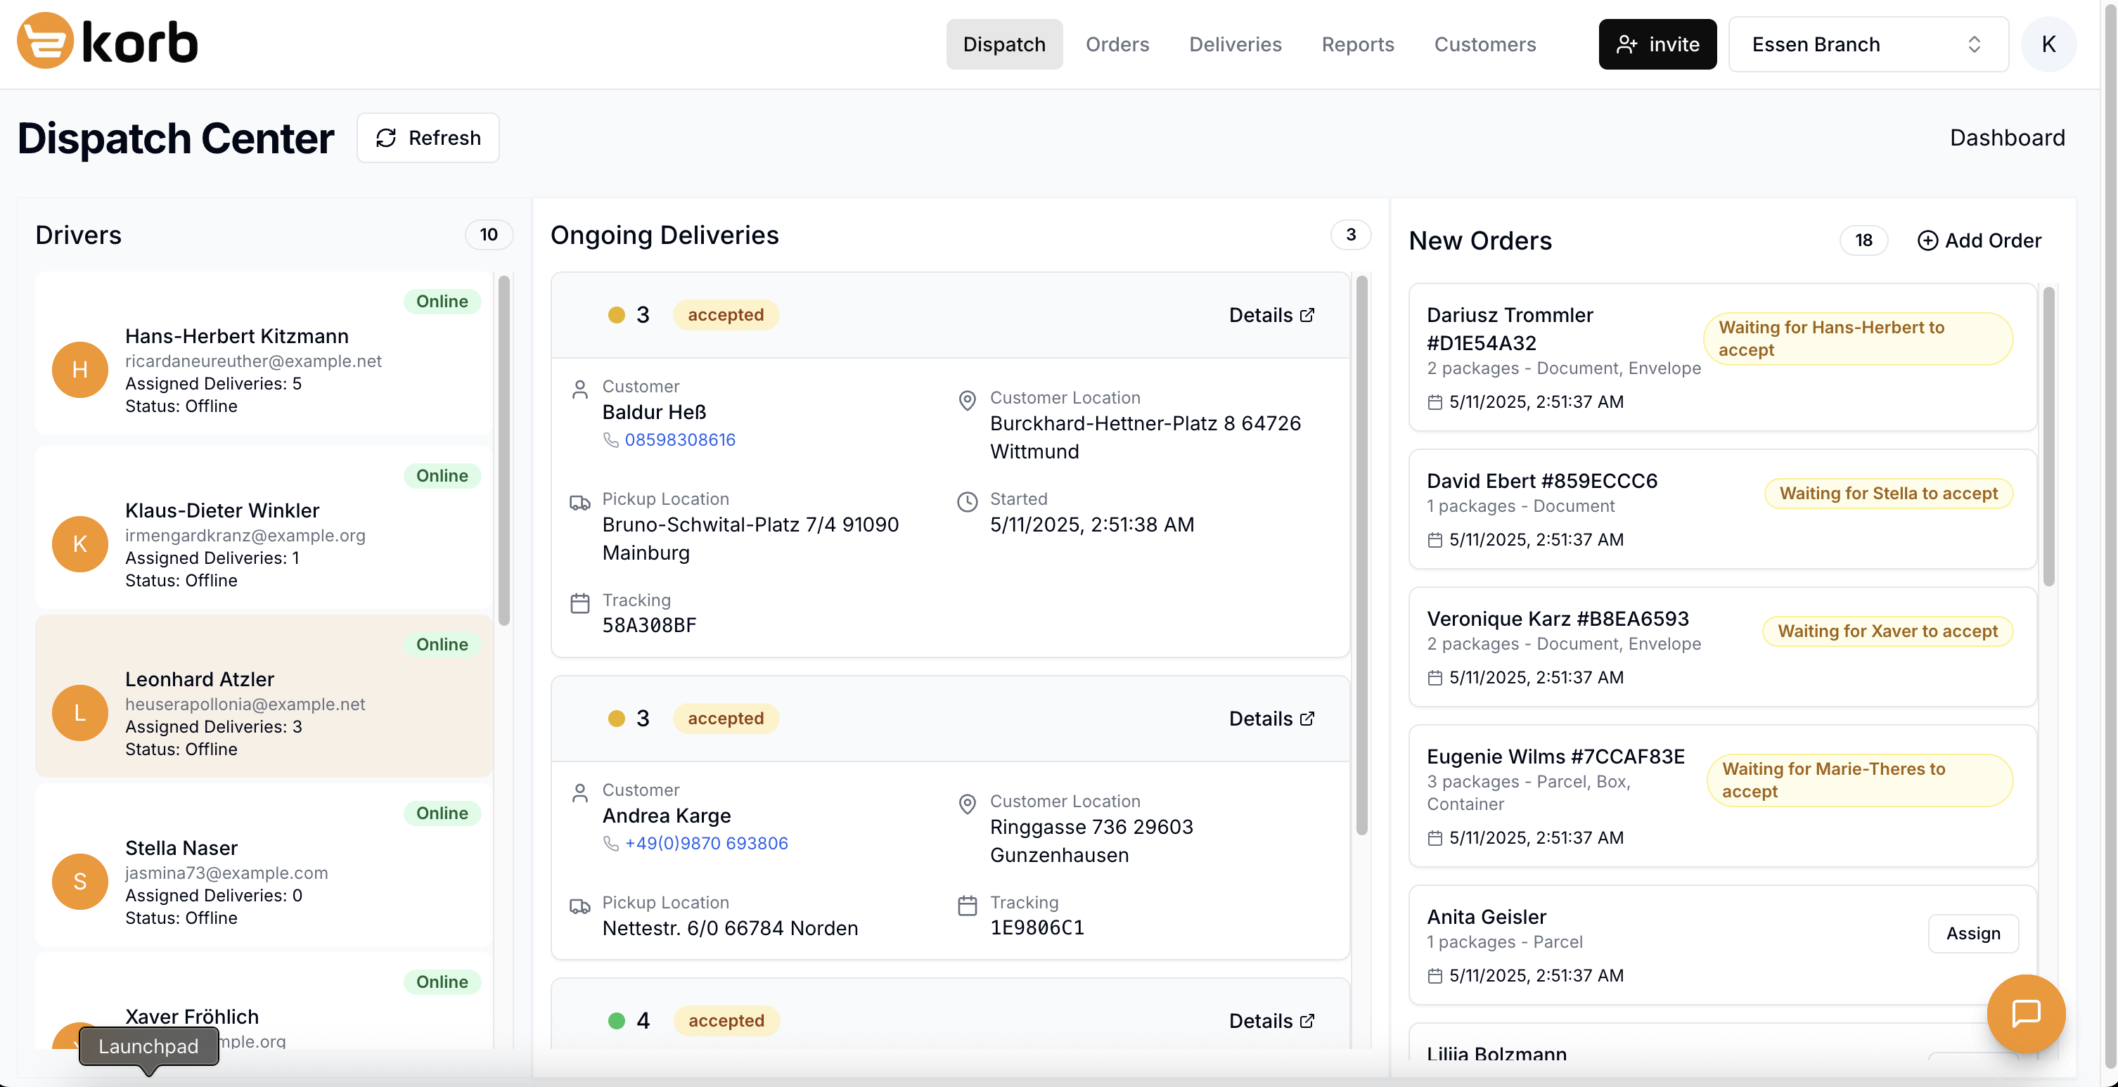Screen dimensions: 2118x1087
Task: Click the Drivers list scrollbar
Action: tap(504, 451)
